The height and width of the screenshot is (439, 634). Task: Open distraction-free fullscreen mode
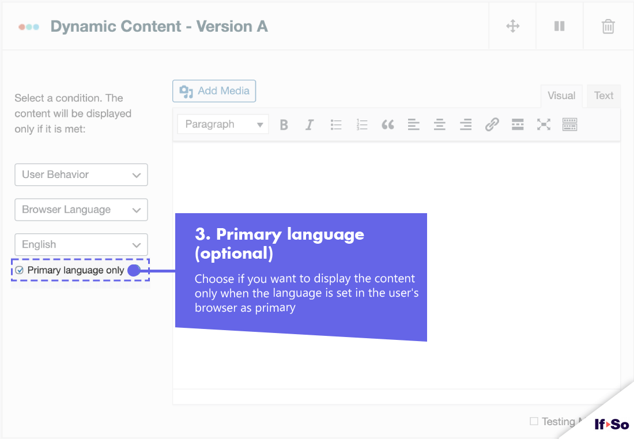[x=544, y=124]
